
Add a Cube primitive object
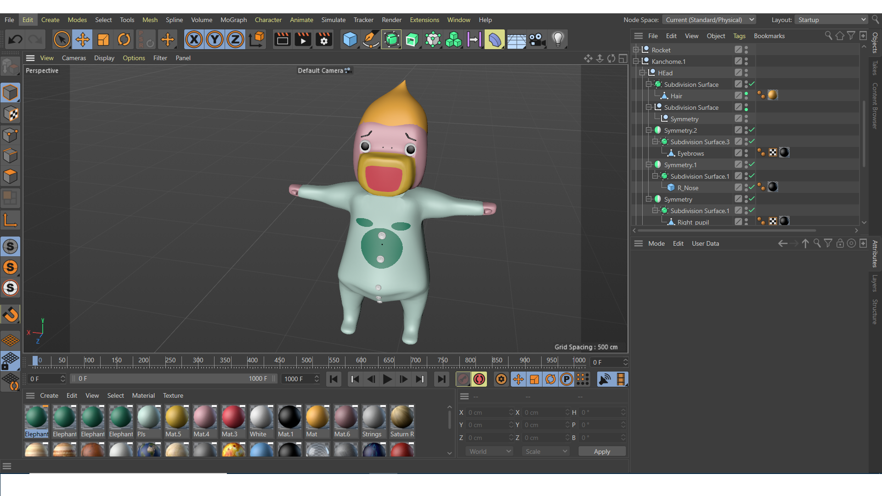[350, 39]
